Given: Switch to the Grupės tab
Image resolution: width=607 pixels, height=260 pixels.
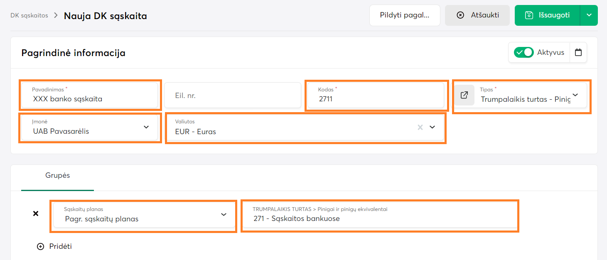Looking at the screenshot, I should (57, 175).
